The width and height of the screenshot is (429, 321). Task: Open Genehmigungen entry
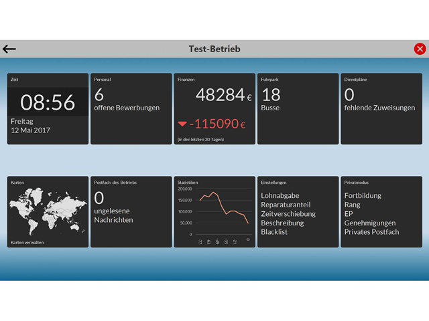369,223
